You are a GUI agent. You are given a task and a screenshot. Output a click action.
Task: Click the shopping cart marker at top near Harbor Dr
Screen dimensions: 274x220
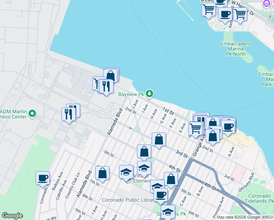pyautogui.click(x=209, y=11)
